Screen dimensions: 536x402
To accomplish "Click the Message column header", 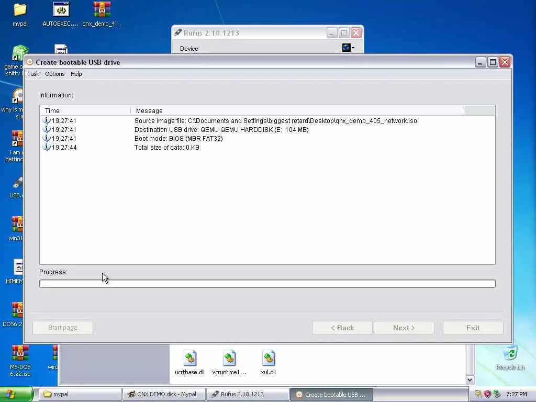I will 297,111.
